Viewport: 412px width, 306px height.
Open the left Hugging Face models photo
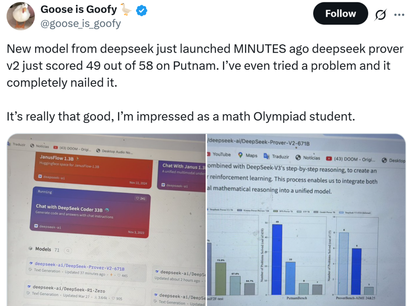[106, 220]
